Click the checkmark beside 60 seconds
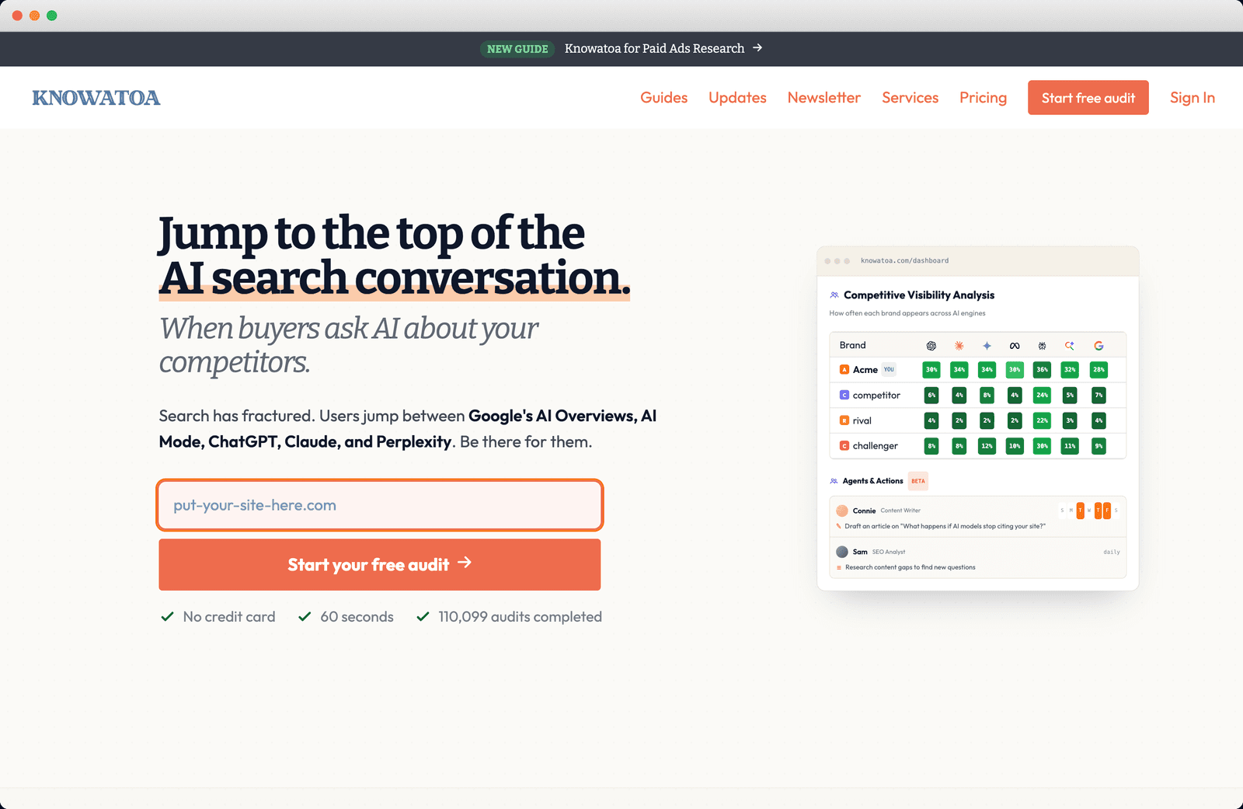1243x809 pixels. click(305, 616)
